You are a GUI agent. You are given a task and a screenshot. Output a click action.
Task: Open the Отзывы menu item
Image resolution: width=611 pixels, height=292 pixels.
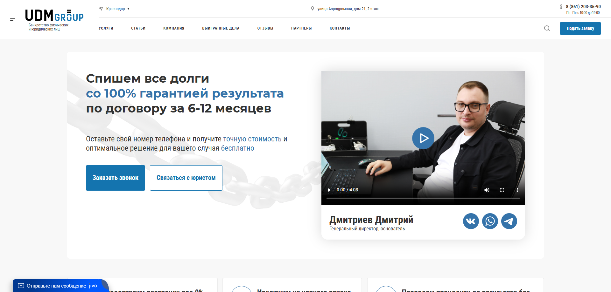(265, 28)
